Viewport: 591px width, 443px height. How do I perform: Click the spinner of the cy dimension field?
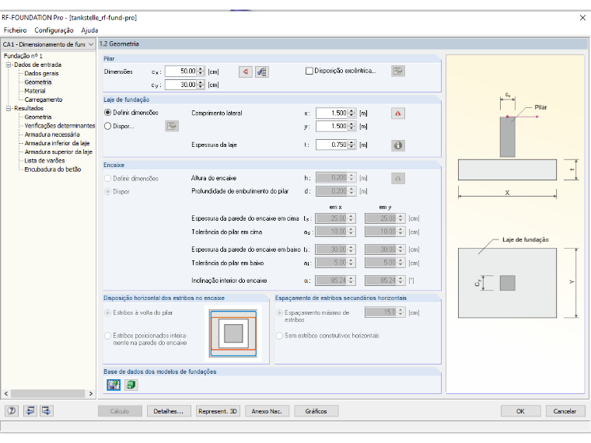201,85
